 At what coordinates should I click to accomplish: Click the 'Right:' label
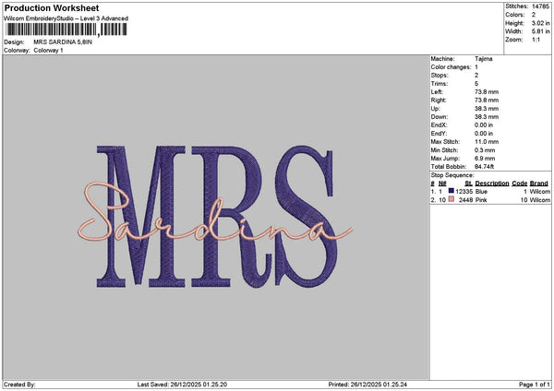[x=439, y=101]
